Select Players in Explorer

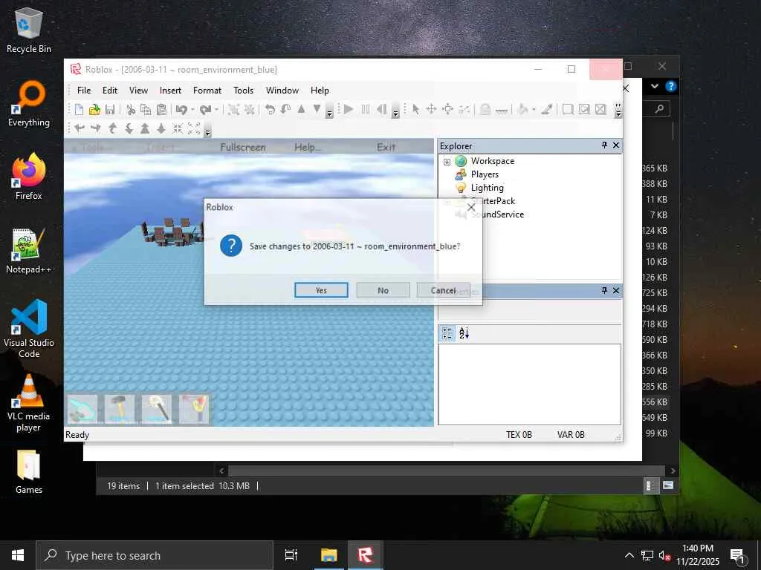click(x=485, y=174)
